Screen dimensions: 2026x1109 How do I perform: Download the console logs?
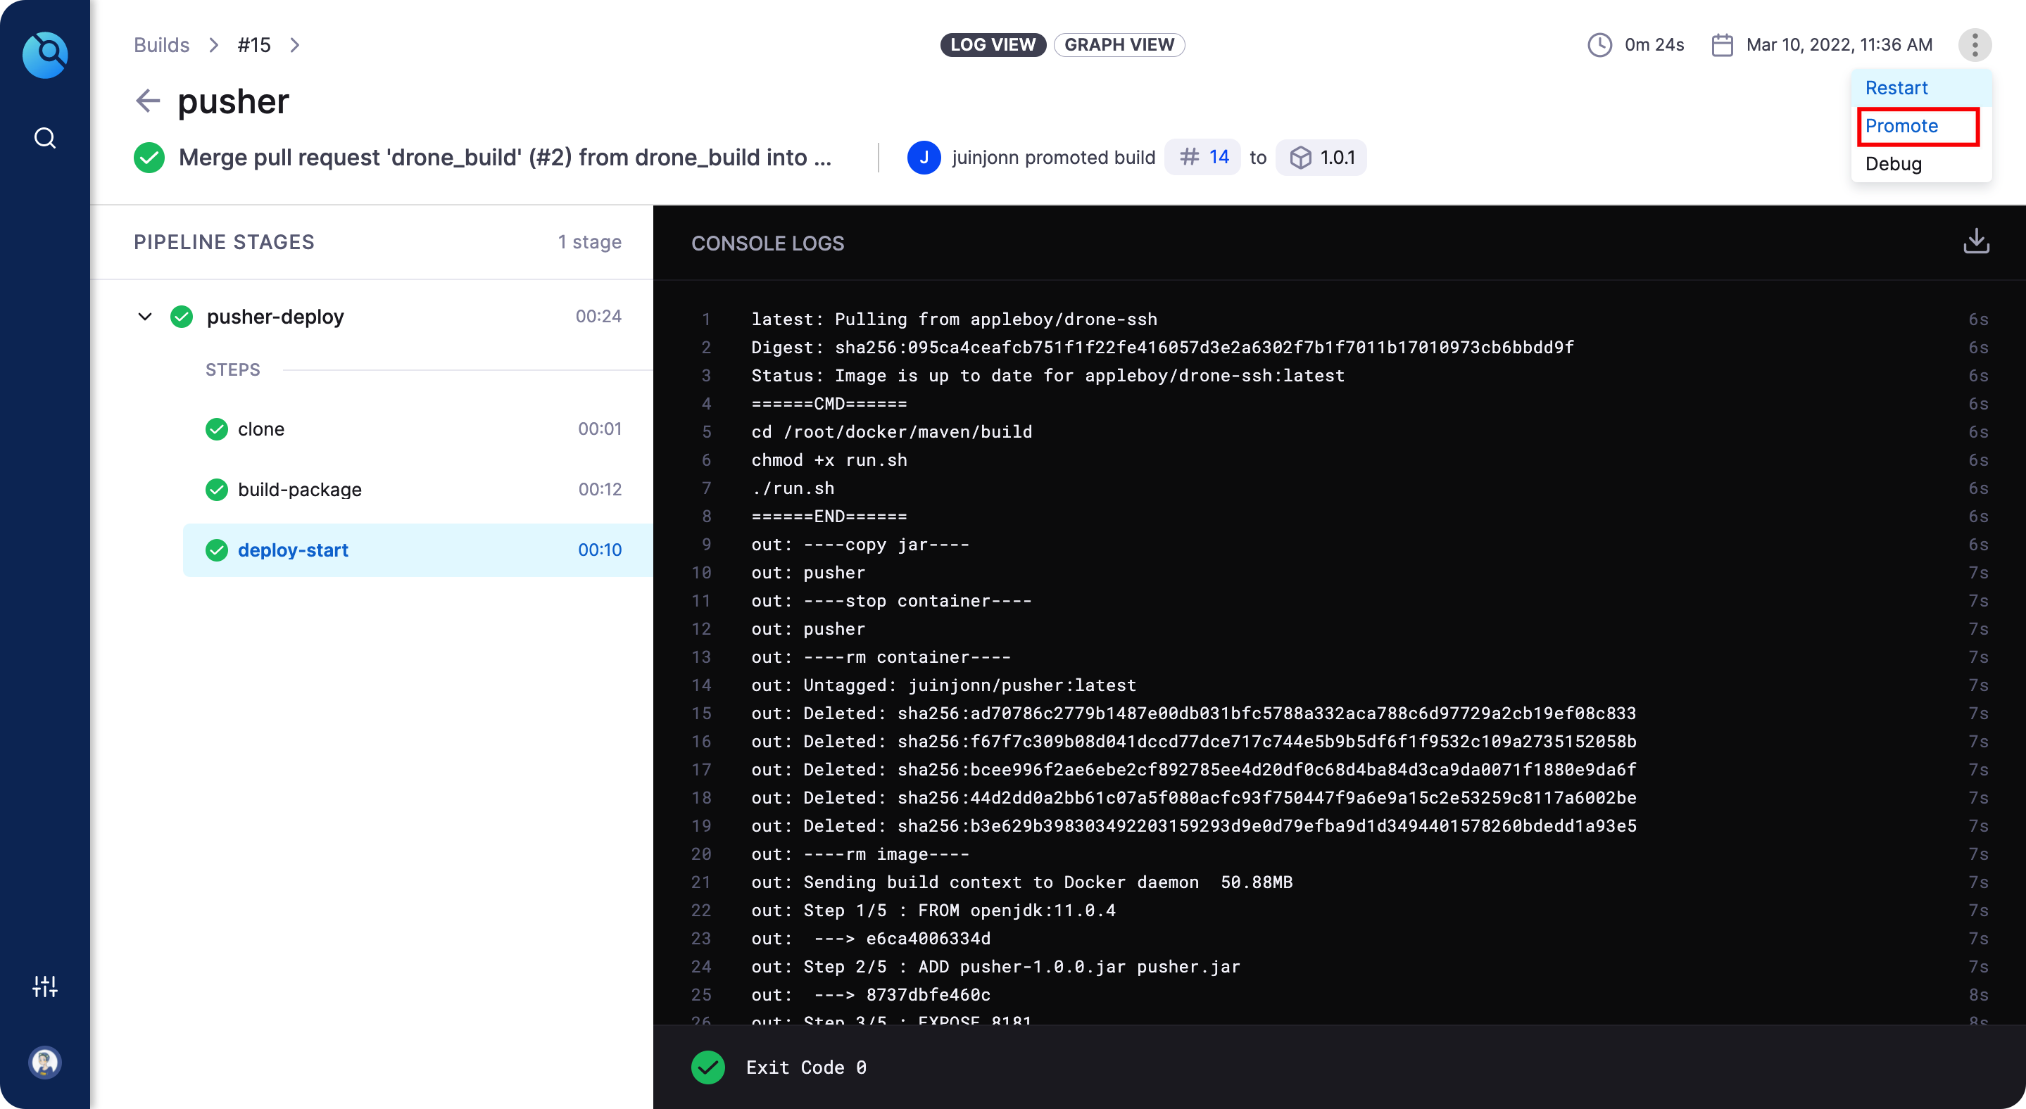(x=1977, y=241)
